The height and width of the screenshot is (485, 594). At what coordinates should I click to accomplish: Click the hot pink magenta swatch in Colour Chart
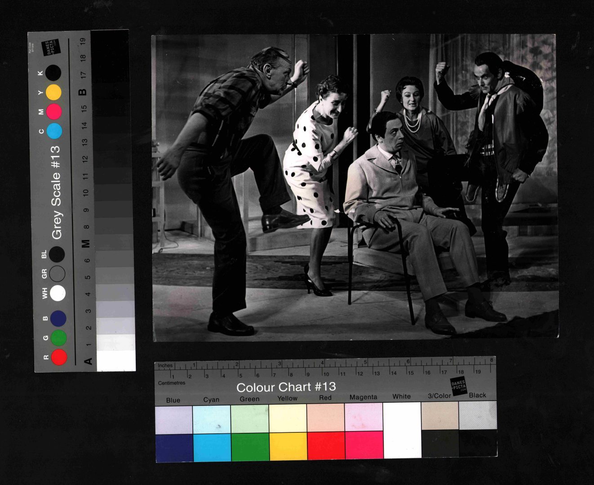[363, 445]
